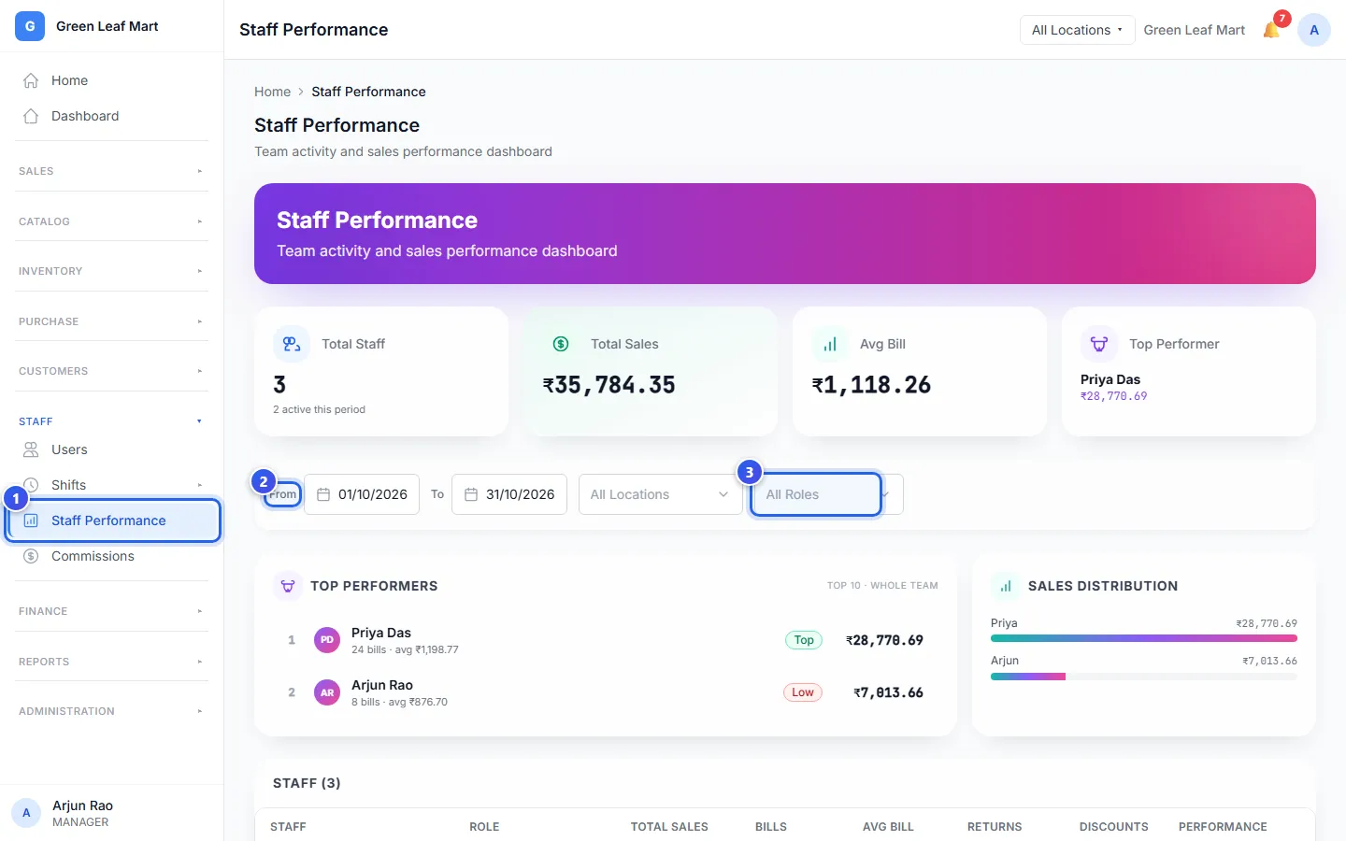Open the All Locations filter dropdown
The image size is (1346, 841).
(660, 494)
